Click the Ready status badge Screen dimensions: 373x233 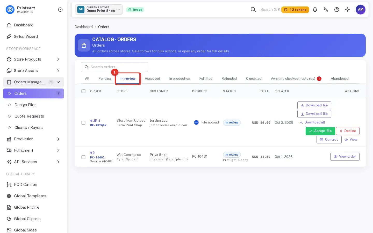(135, 10)
